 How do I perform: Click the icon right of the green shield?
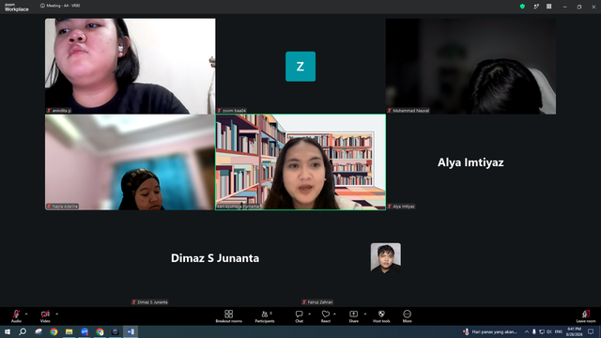(536, 7)
